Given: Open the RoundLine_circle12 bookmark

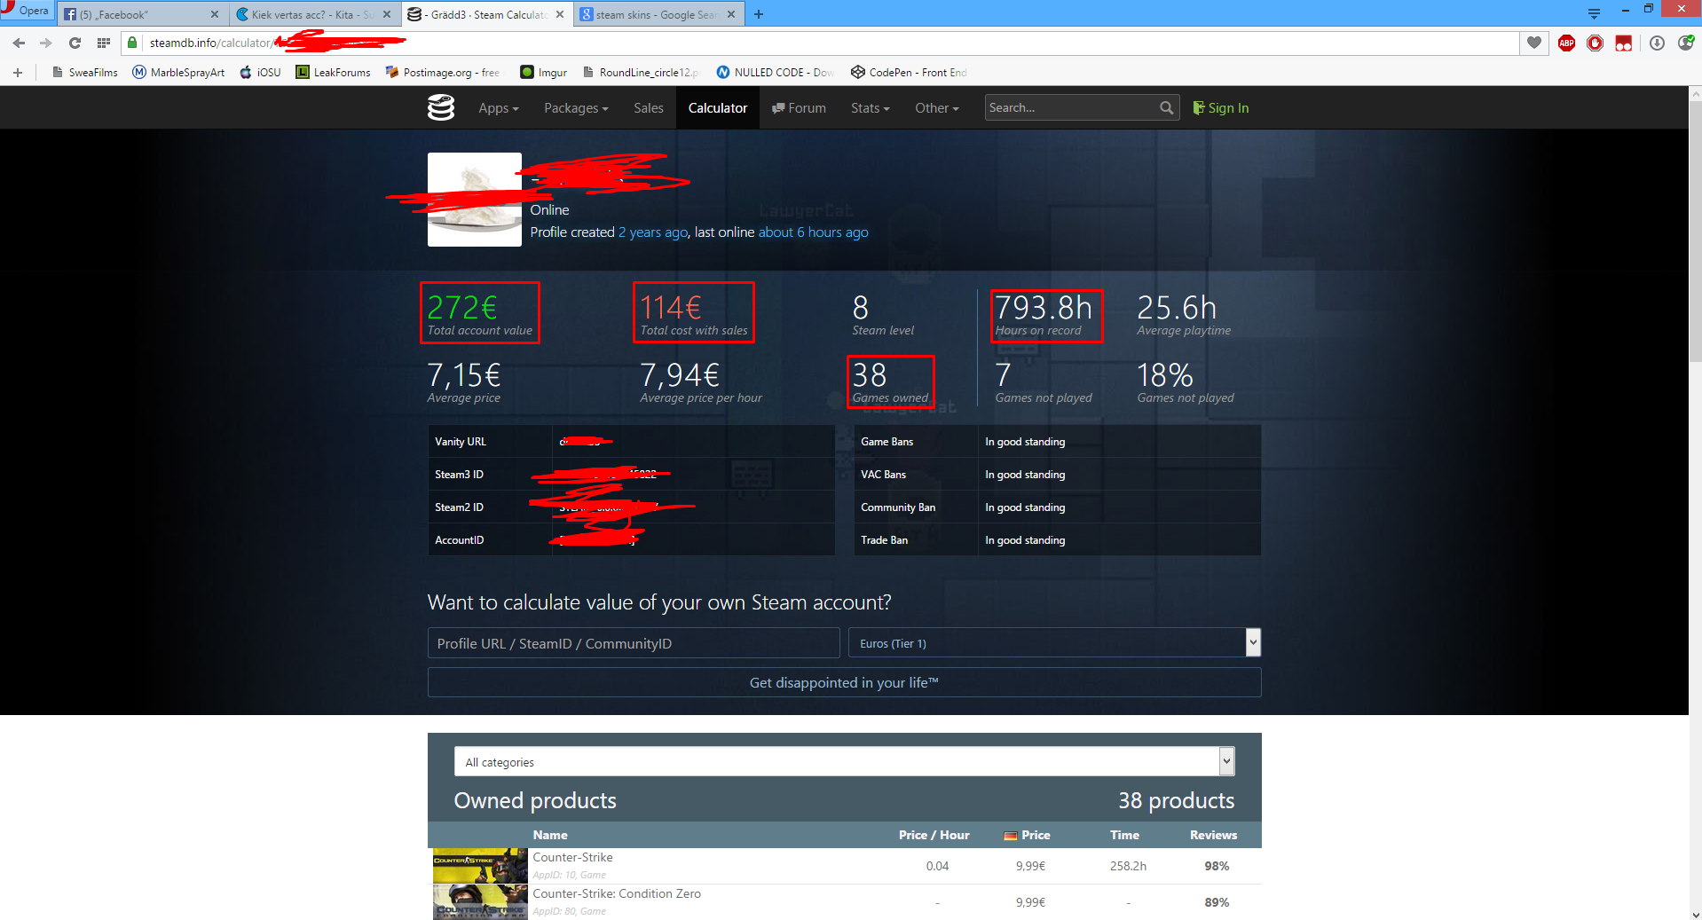Looking at the screenshot, I should (640, 73).
